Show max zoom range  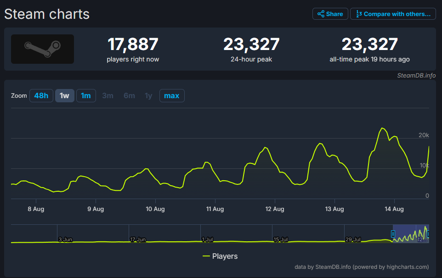click(172, 96)
